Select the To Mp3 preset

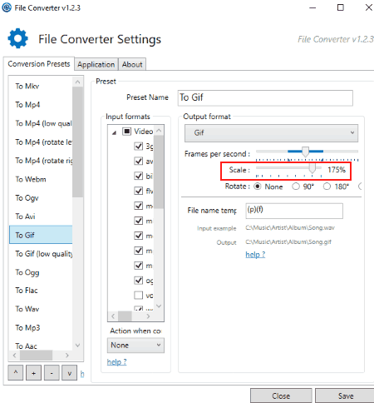[x=41, y=327]
